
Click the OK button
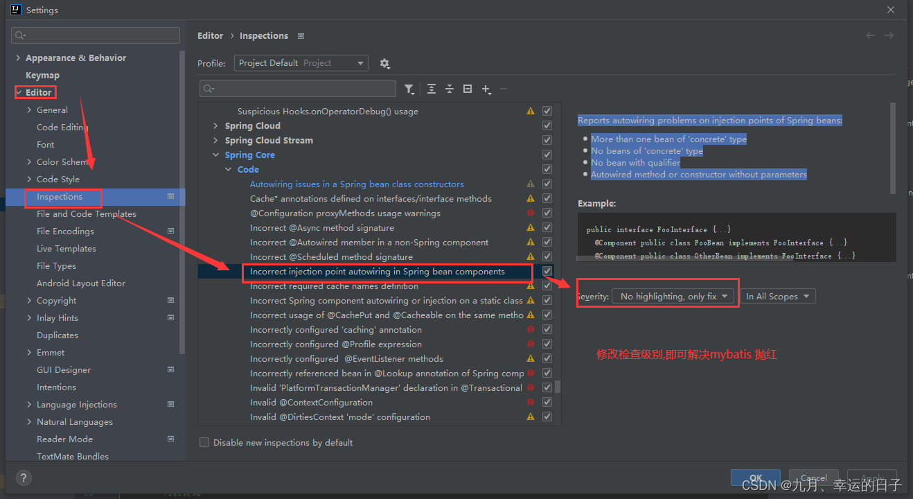click(756, 478)
